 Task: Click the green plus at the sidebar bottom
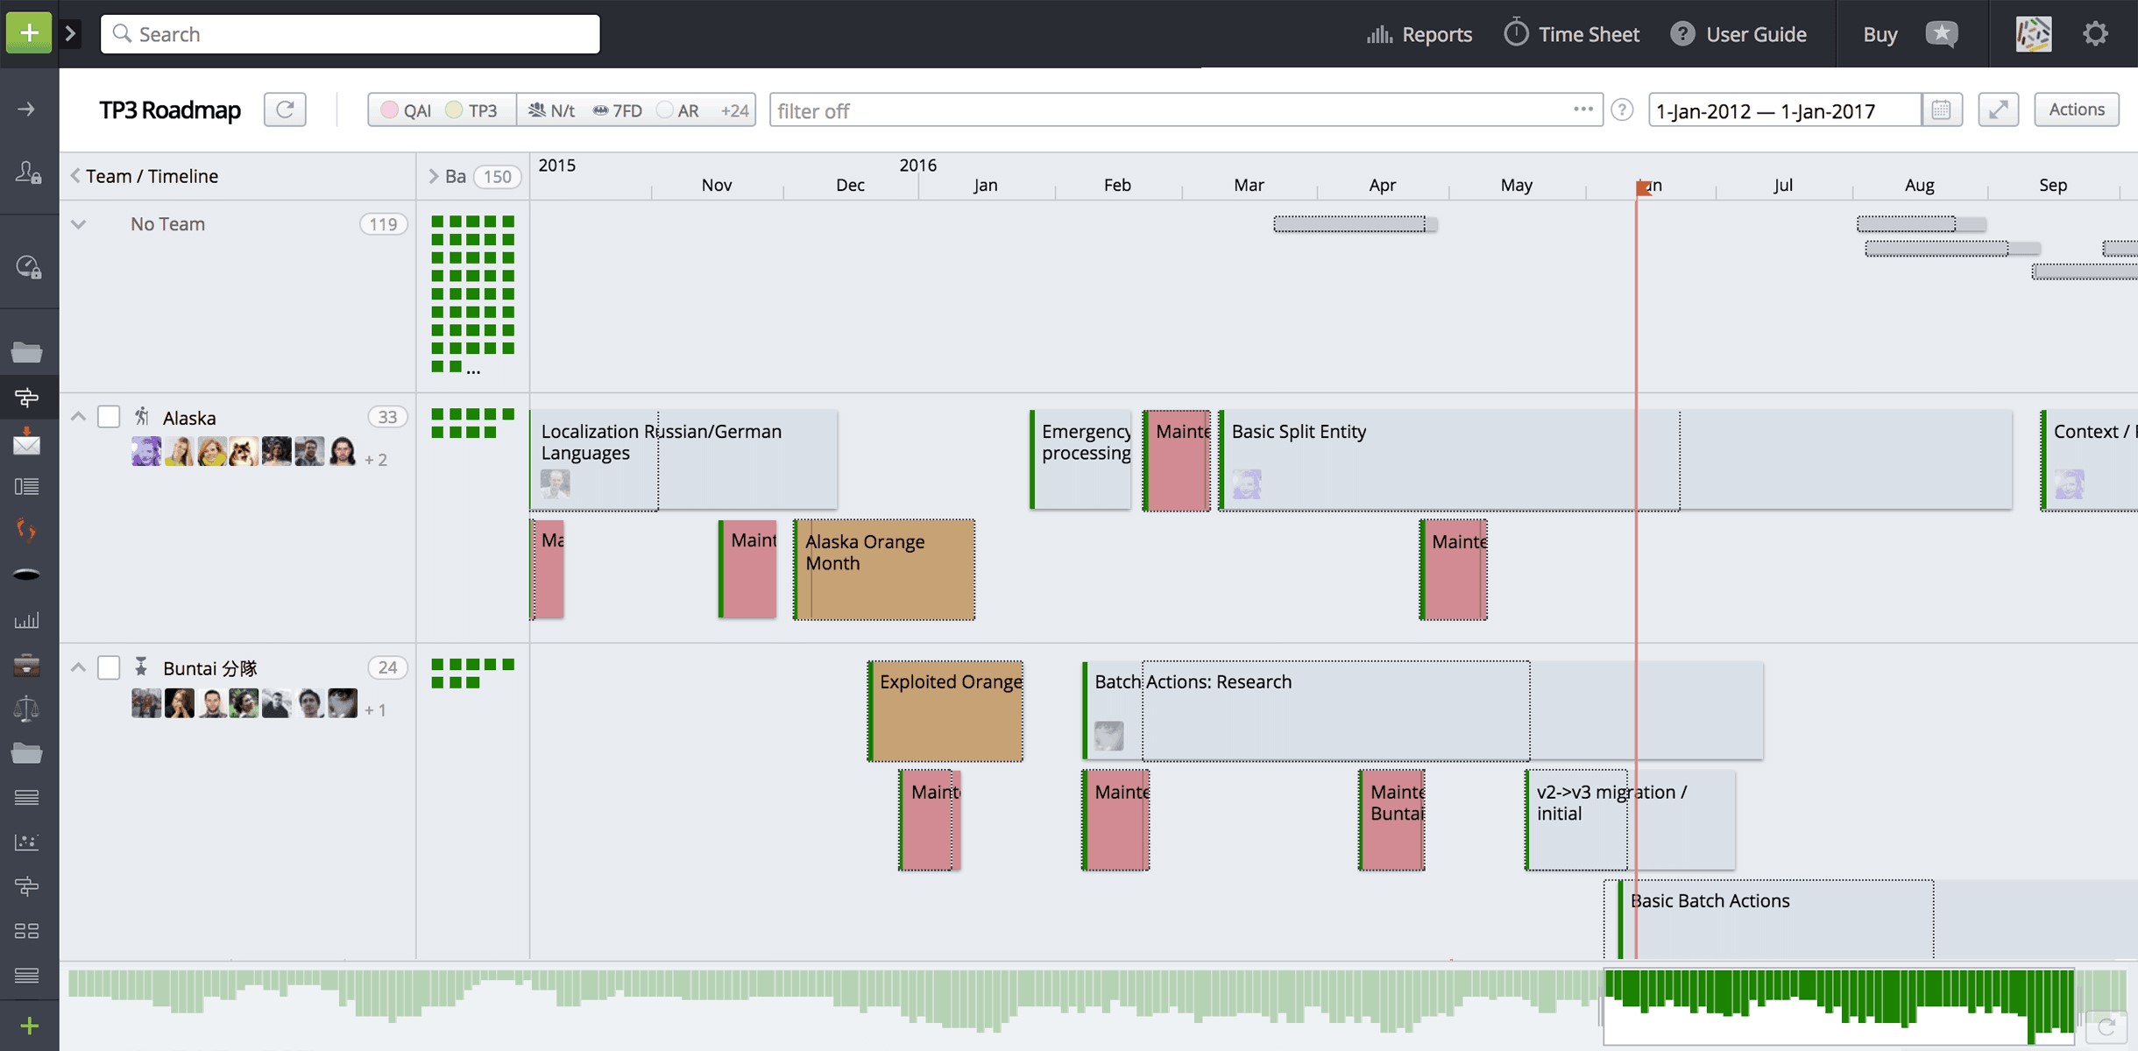[x=29, y=1026]
